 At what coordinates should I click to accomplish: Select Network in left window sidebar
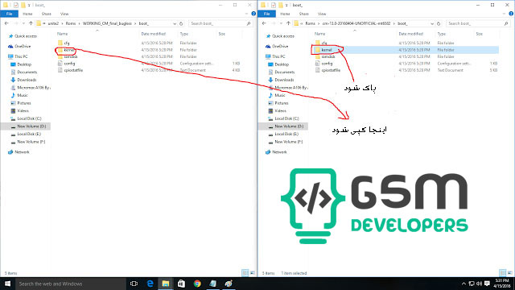19,152
